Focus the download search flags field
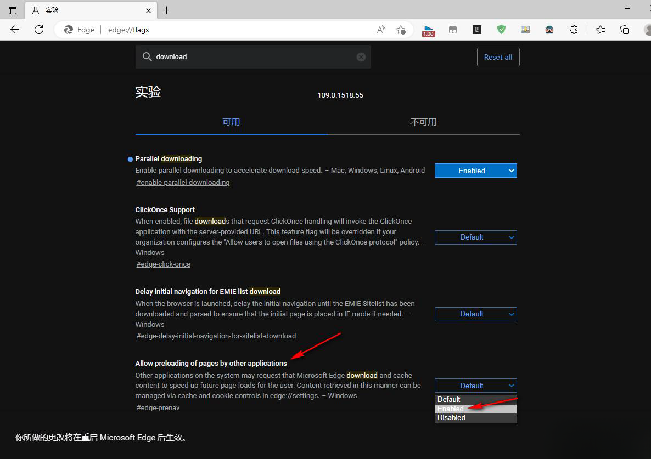Screen dimensions: 651x459 253,57
